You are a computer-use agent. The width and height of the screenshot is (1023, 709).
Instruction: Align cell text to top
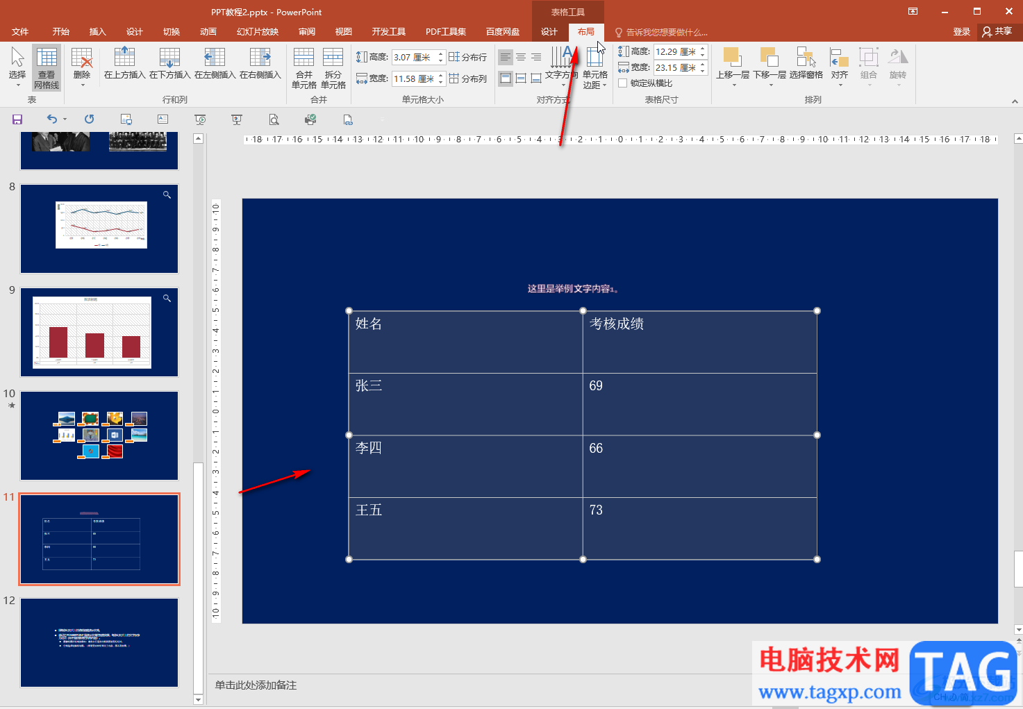coord(506,78)
